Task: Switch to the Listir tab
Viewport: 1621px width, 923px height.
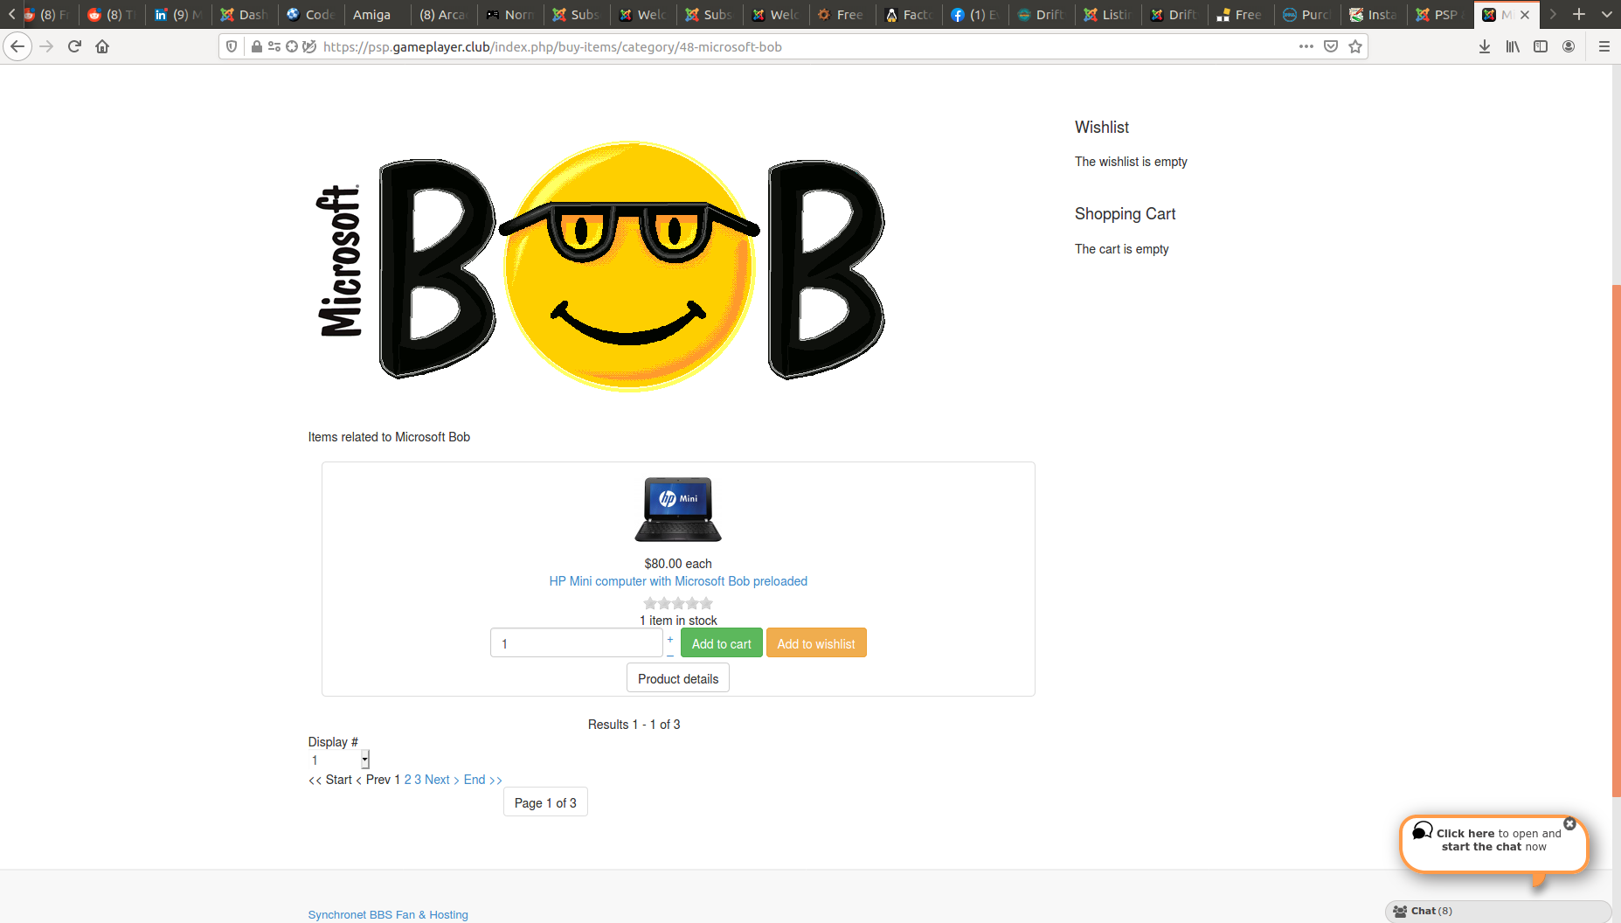Action: pos(1108,15)
